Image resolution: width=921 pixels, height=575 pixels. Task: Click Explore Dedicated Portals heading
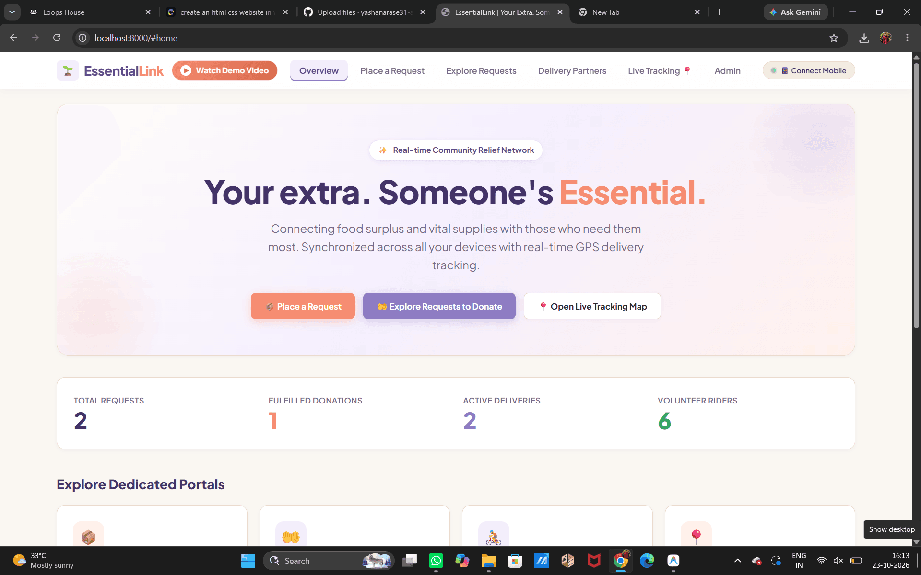pos(141,484)
